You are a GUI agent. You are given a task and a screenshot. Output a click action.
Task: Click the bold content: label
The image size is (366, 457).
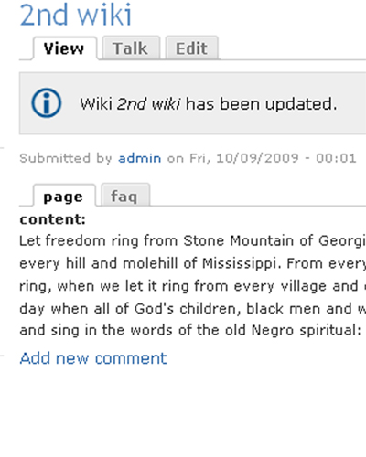(53, 219)
